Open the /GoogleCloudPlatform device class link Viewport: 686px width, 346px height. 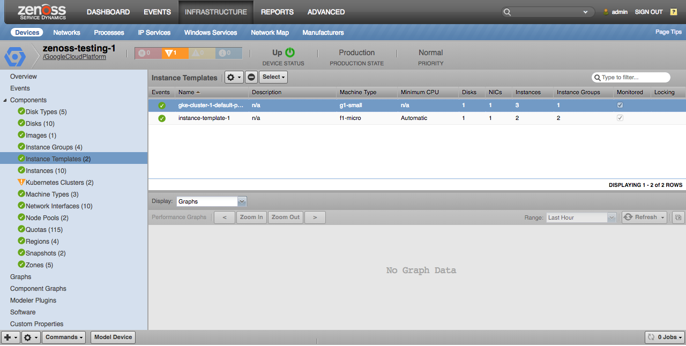(x=74, y=57)
